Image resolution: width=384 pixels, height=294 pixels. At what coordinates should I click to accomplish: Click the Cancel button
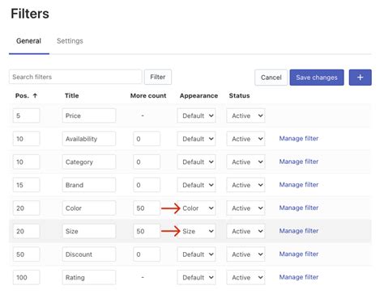coord(271,78)
